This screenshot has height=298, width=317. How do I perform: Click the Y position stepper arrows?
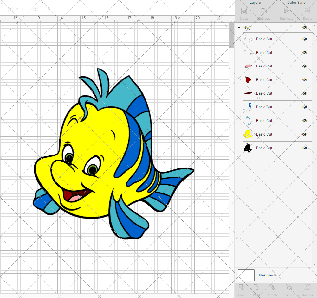[x=36, y=10]
